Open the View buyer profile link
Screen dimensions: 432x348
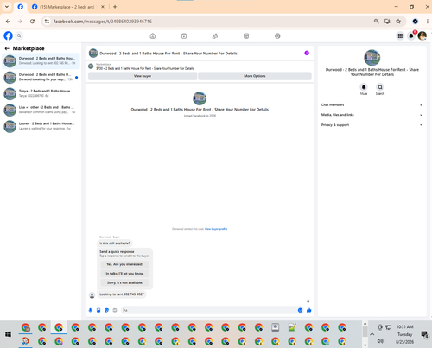coord(216,229)
